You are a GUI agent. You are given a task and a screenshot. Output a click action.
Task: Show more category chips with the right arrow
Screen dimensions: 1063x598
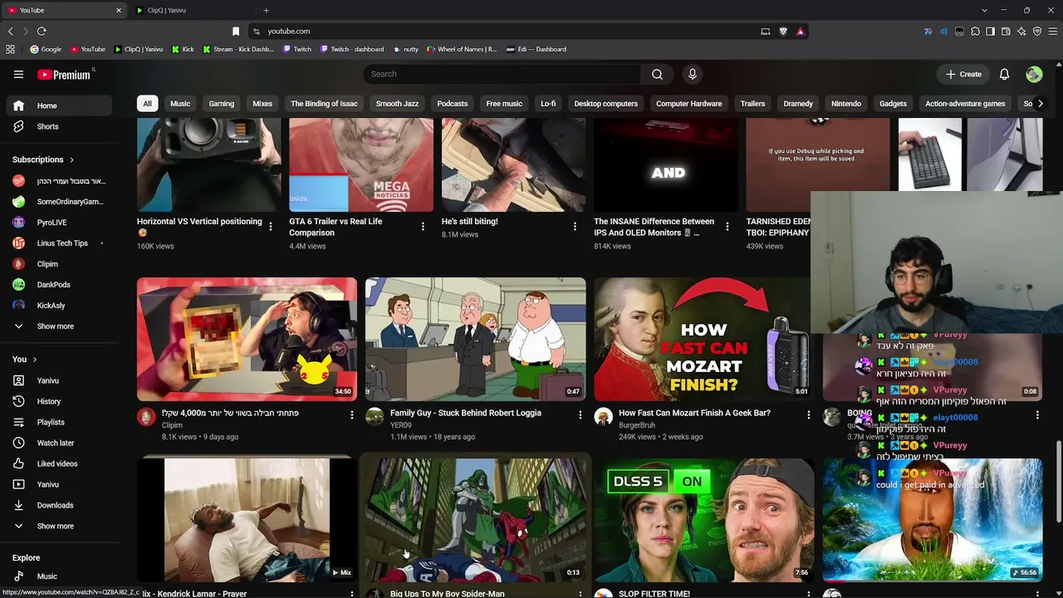pyautogui.click(x=1040, y=104)
